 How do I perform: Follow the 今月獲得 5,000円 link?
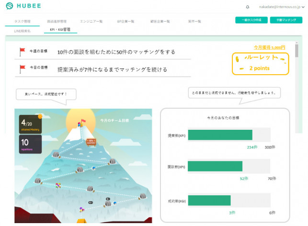269,47
